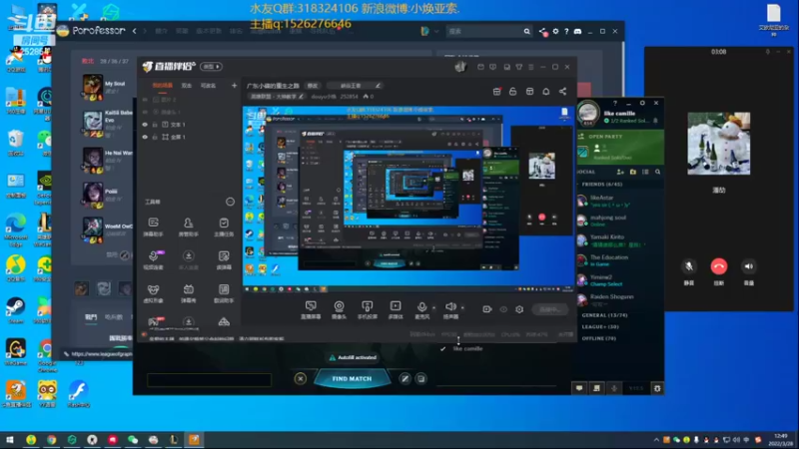Collapse the FRIENDS (6/45) group
The width and height of the screenshot is (799, 449).
(601, 185)
